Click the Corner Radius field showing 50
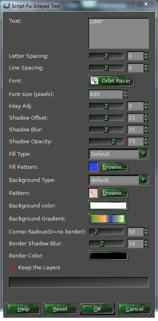The width and height of the screenshot is (158, 321). click(135, 231)
